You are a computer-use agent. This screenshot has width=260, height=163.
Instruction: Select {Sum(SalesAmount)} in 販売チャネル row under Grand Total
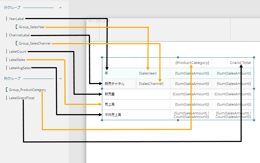click(x=233, y=84)
